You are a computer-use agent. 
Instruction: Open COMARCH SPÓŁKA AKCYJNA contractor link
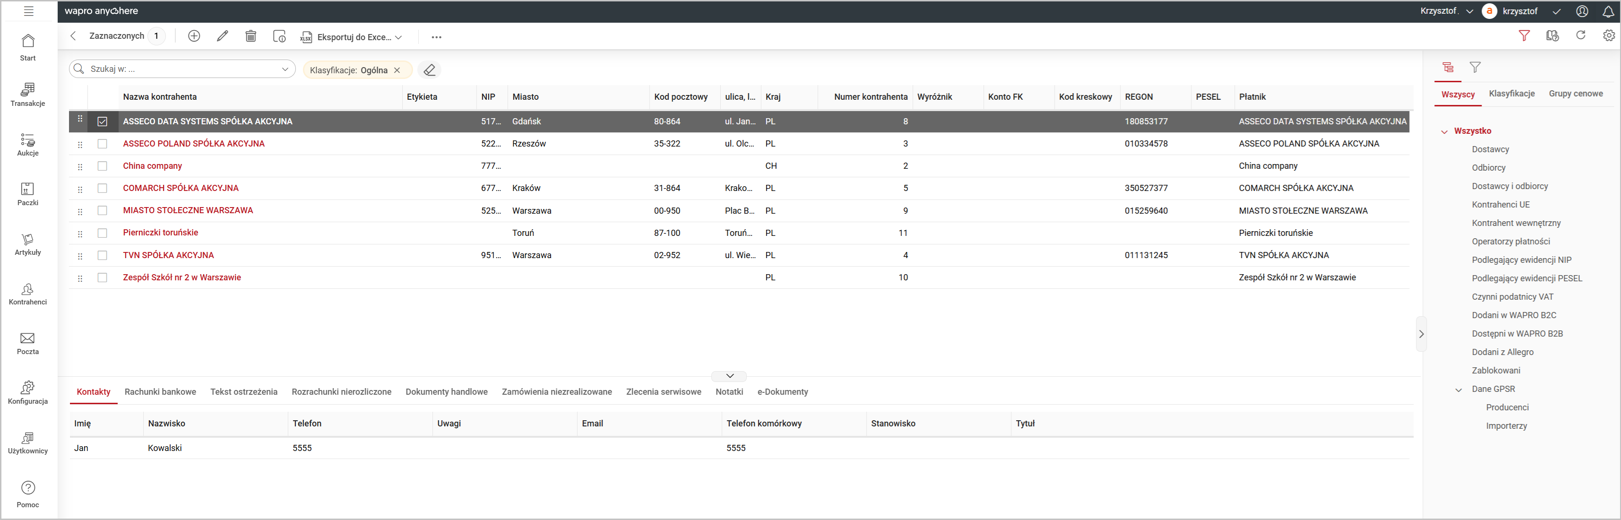point(181,188)
